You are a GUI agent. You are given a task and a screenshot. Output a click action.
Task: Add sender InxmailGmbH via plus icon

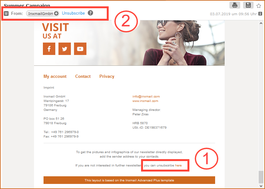click(x=56, y=14)
